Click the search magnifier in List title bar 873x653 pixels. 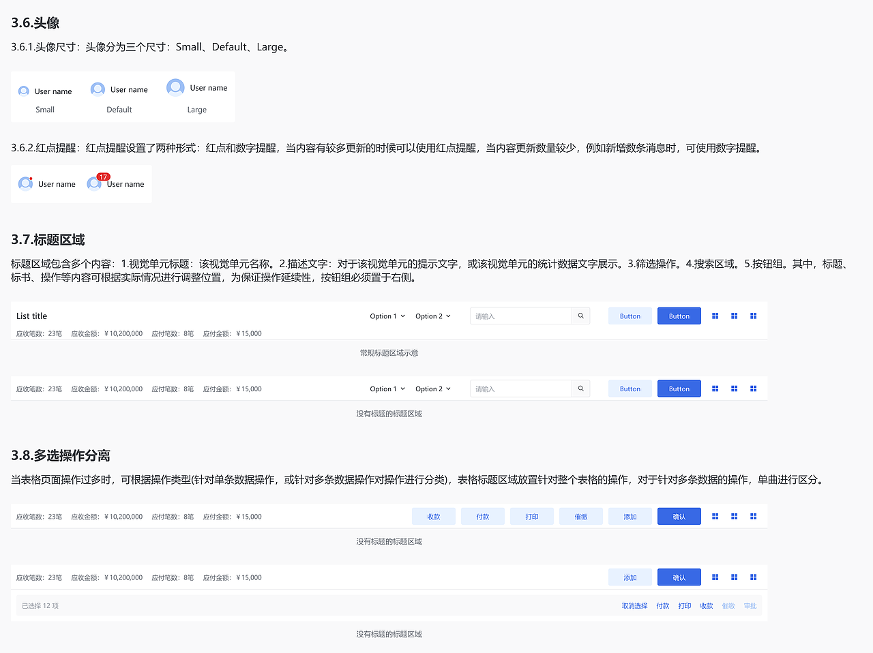pos(580,316)
